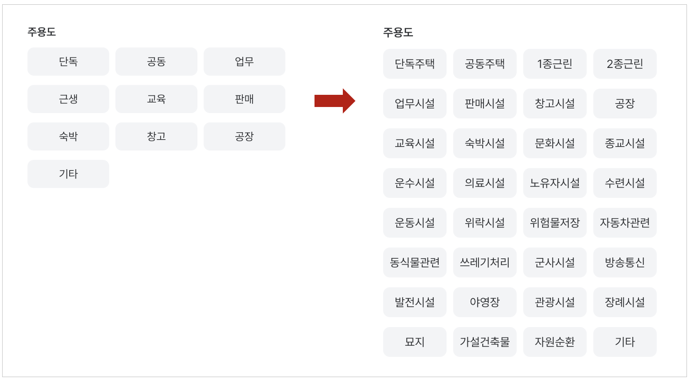The width and height of the screenshot is (690, 381).
Task: Choose the 1종근린 chip
Action: pyautogui.click(x=555, y=64)
